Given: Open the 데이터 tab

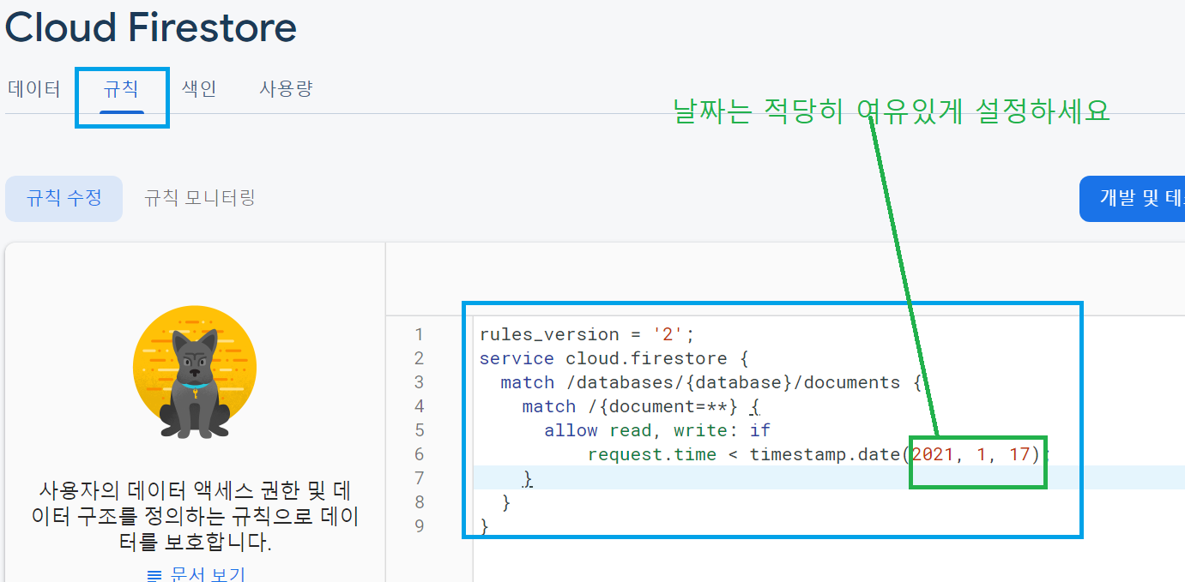Looking at the screenshot, I should pos(34,89).
